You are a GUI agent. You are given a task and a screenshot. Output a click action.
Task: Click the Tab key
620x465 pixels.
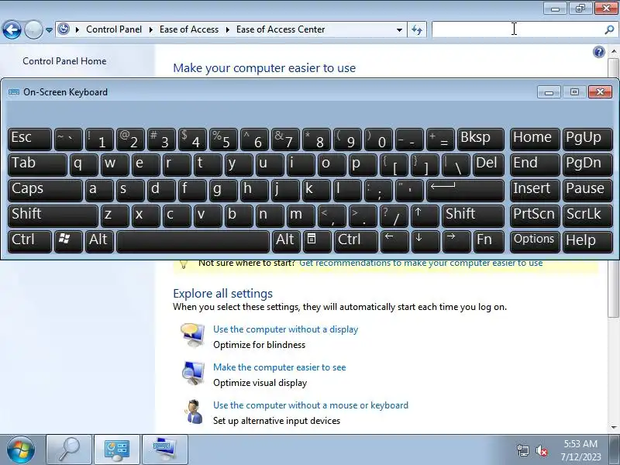tap(37, 164)
